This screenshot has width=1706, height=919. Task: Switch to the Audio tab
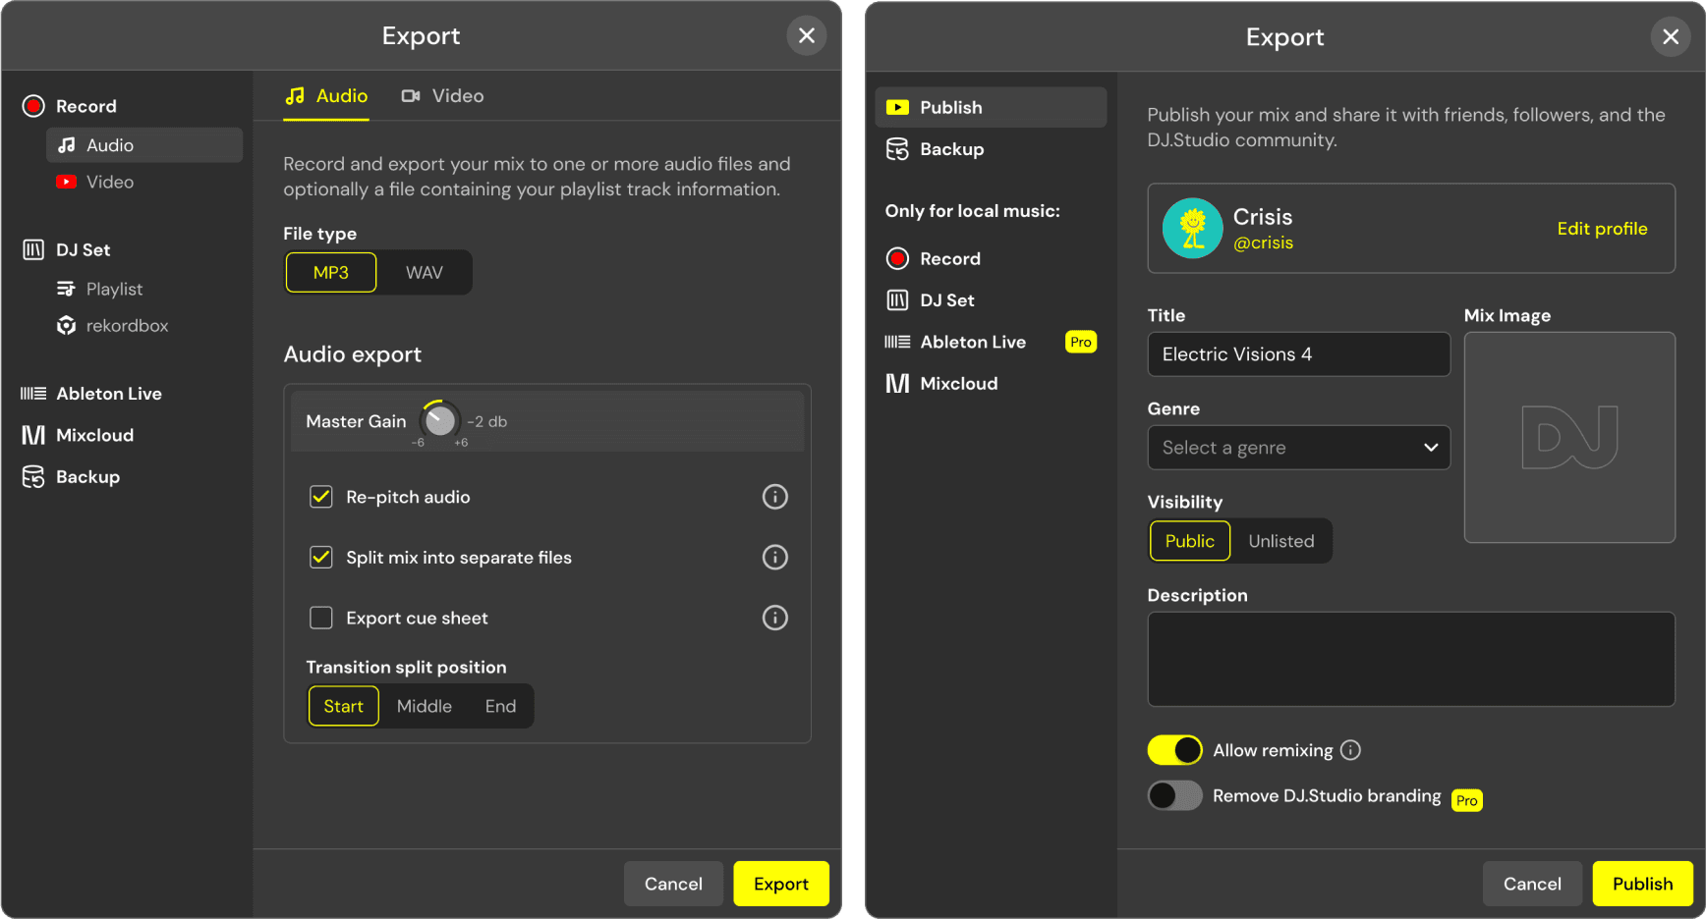326,96
